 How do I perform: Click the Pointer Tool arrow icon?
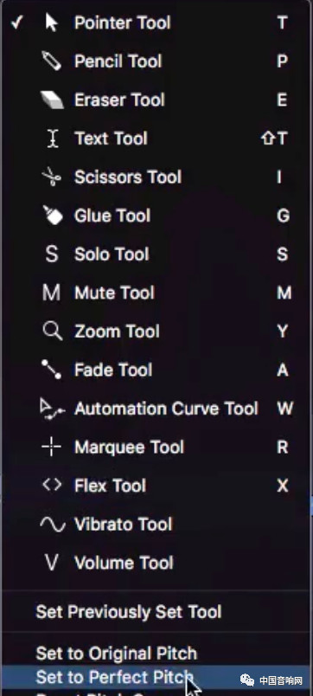pyautogui.click(x=51, y=23)
